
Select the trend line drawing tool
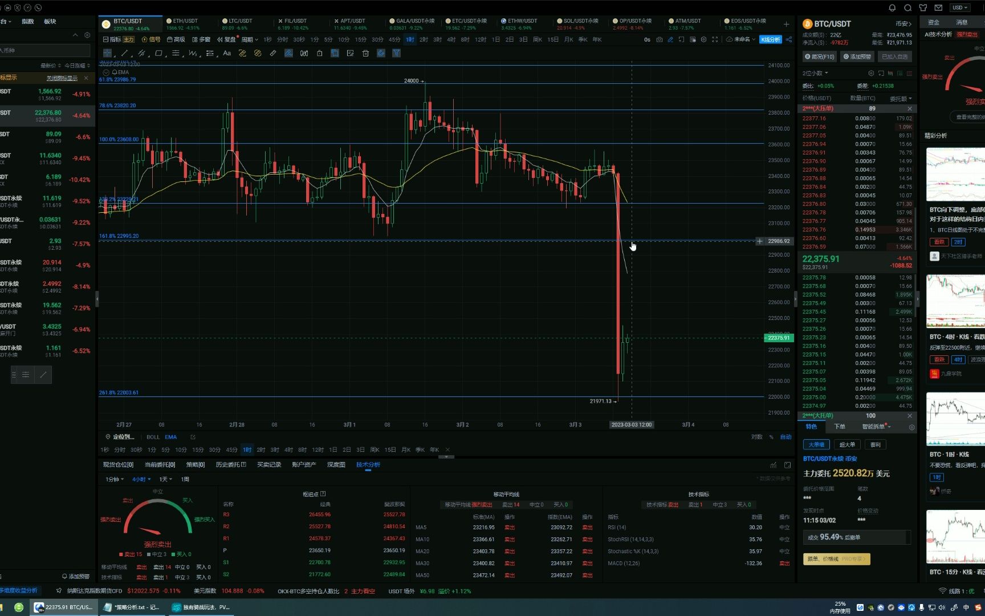tap(124, 53)
